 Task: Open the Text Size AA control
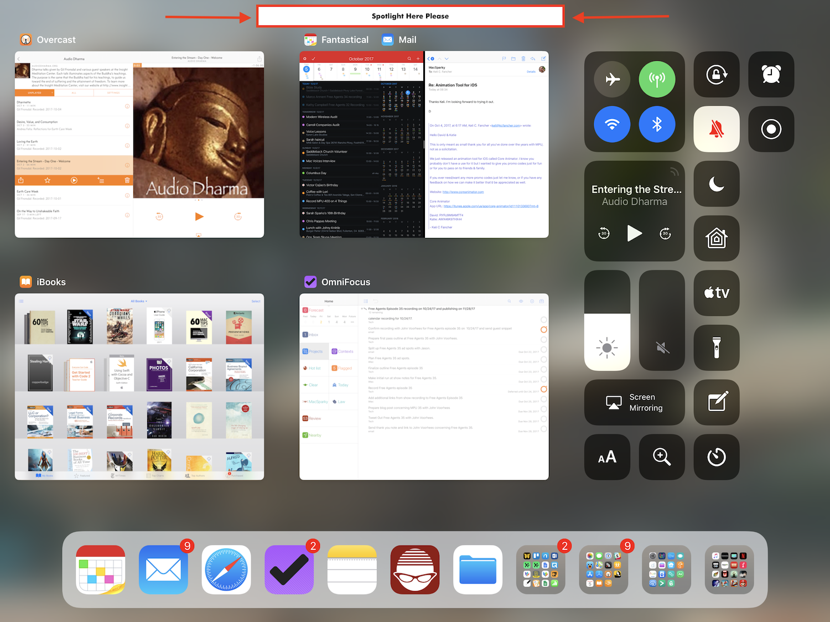607,457
